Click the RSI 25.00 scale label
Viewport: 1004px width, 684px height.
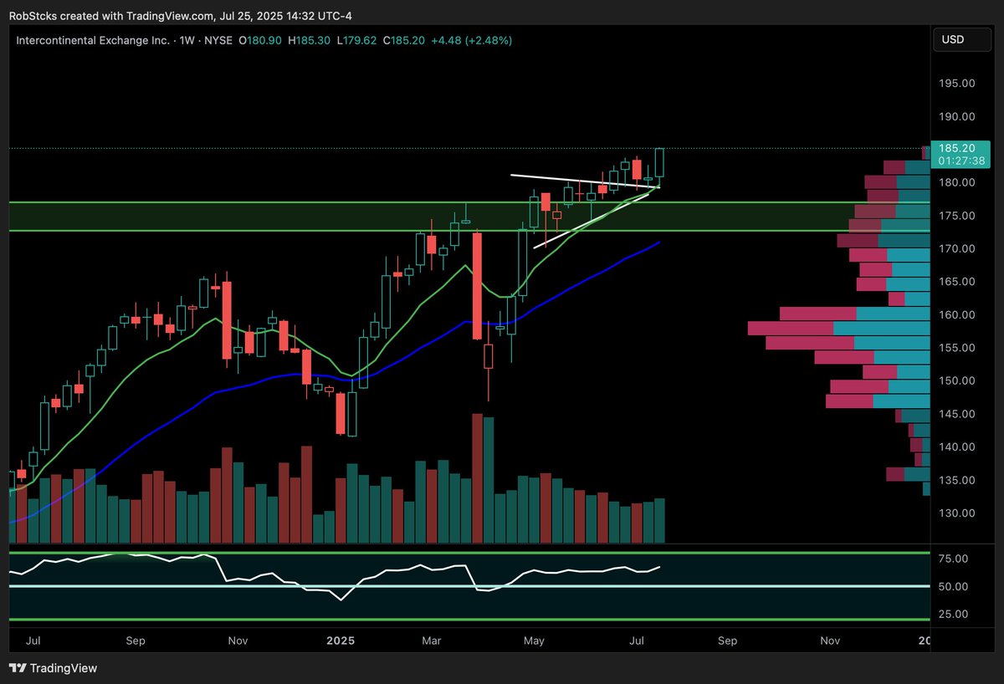click(955, 614)
